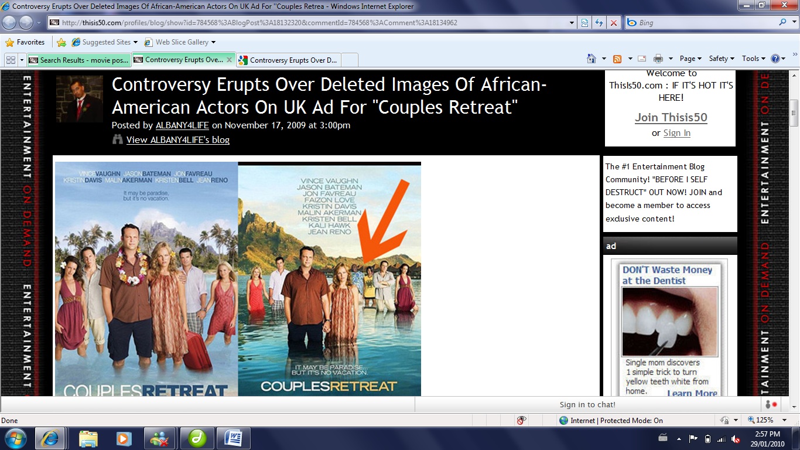Open Quick Tabs grid icon
Image resolution: width=800 pixels, height=450 pixels.
(11, 60)
